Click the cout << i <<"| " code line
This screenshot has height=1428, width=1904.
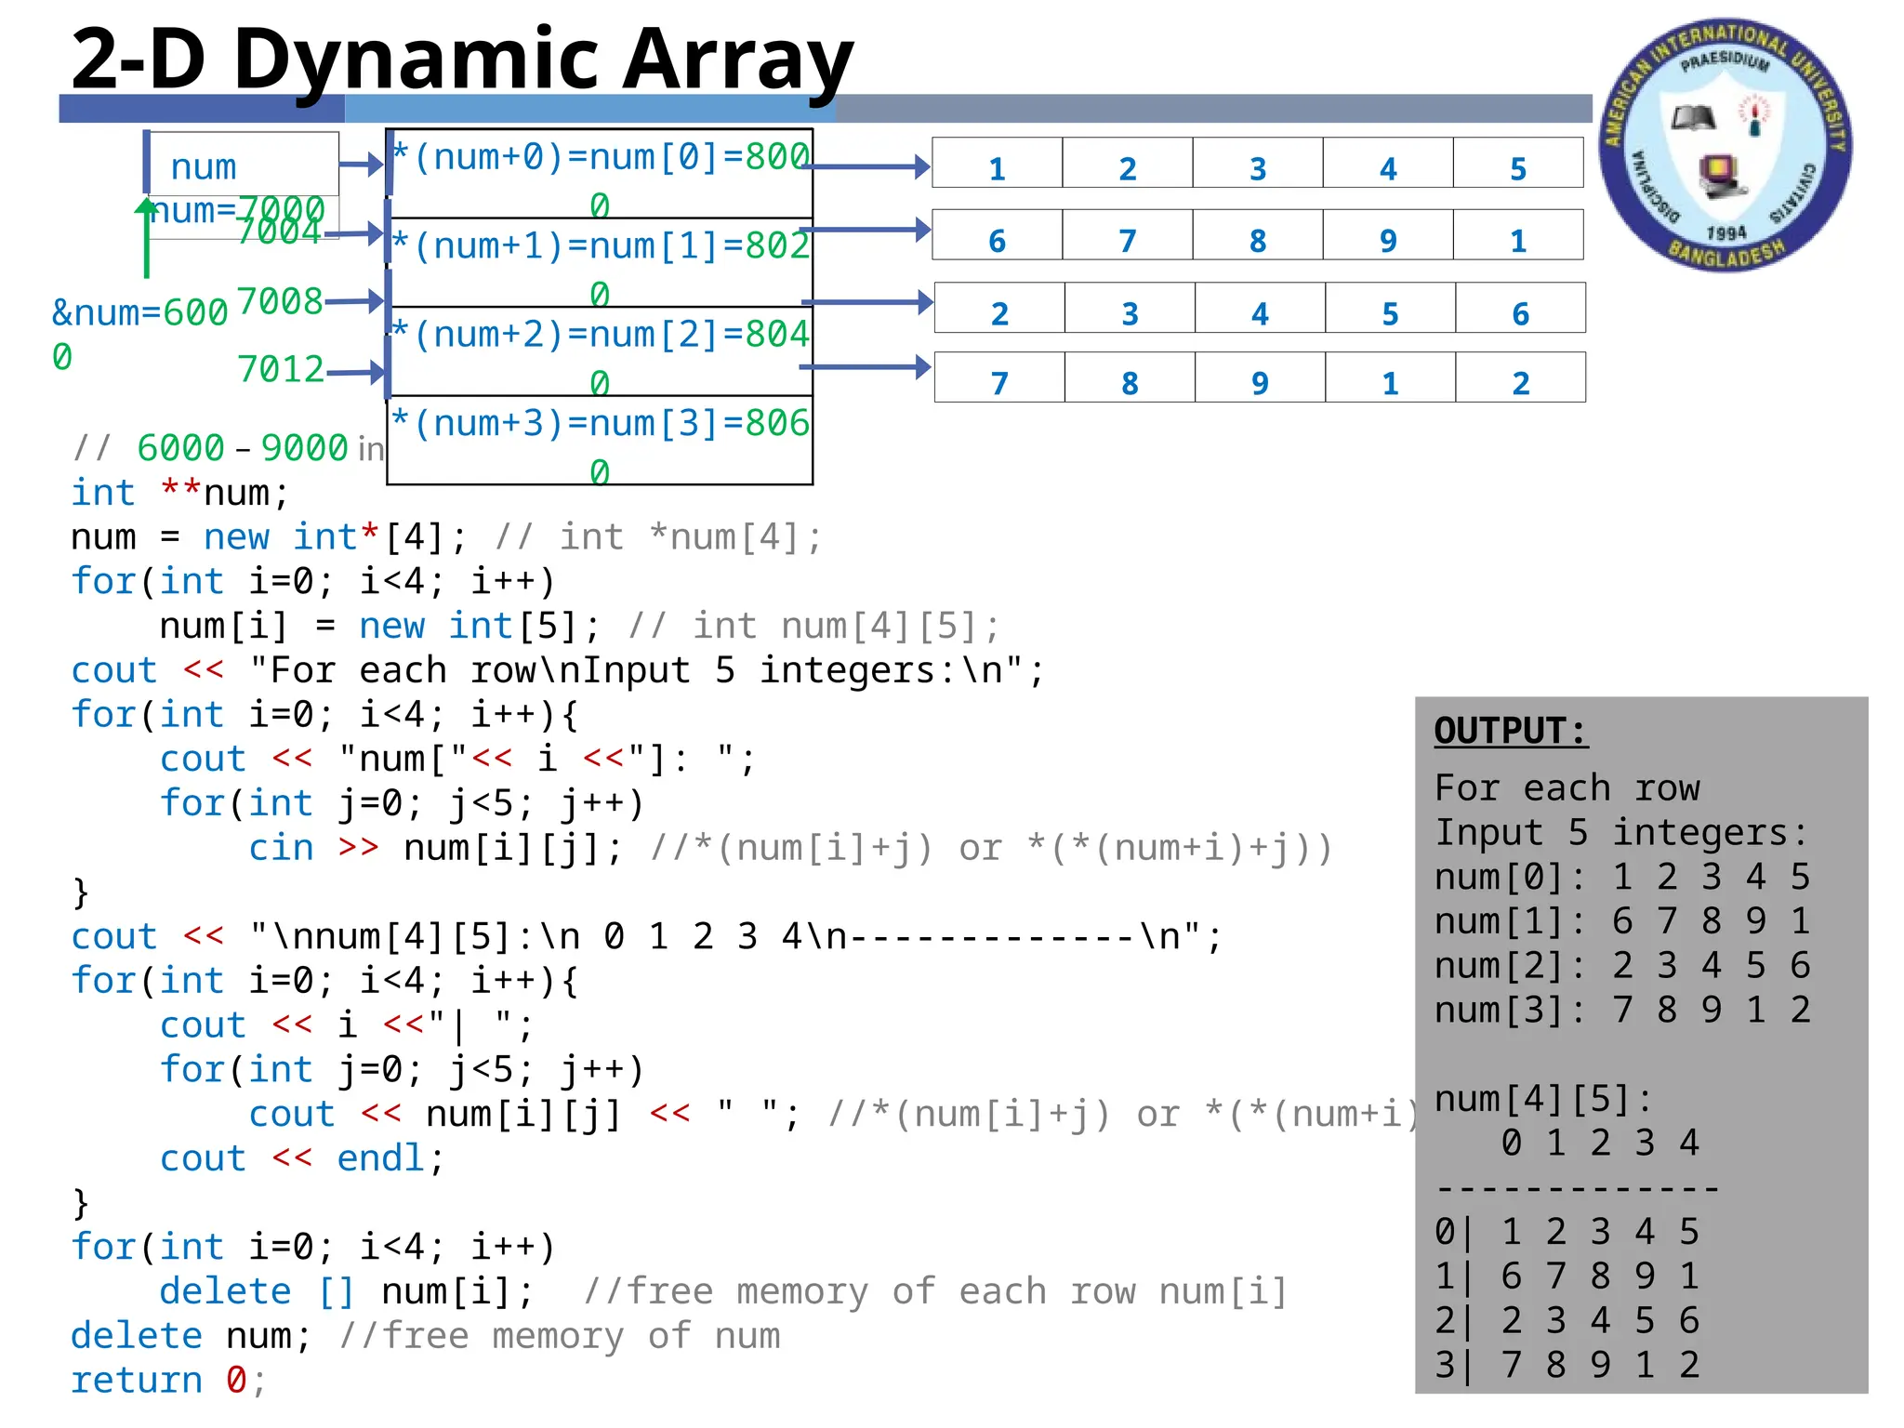click(347, 1025)
